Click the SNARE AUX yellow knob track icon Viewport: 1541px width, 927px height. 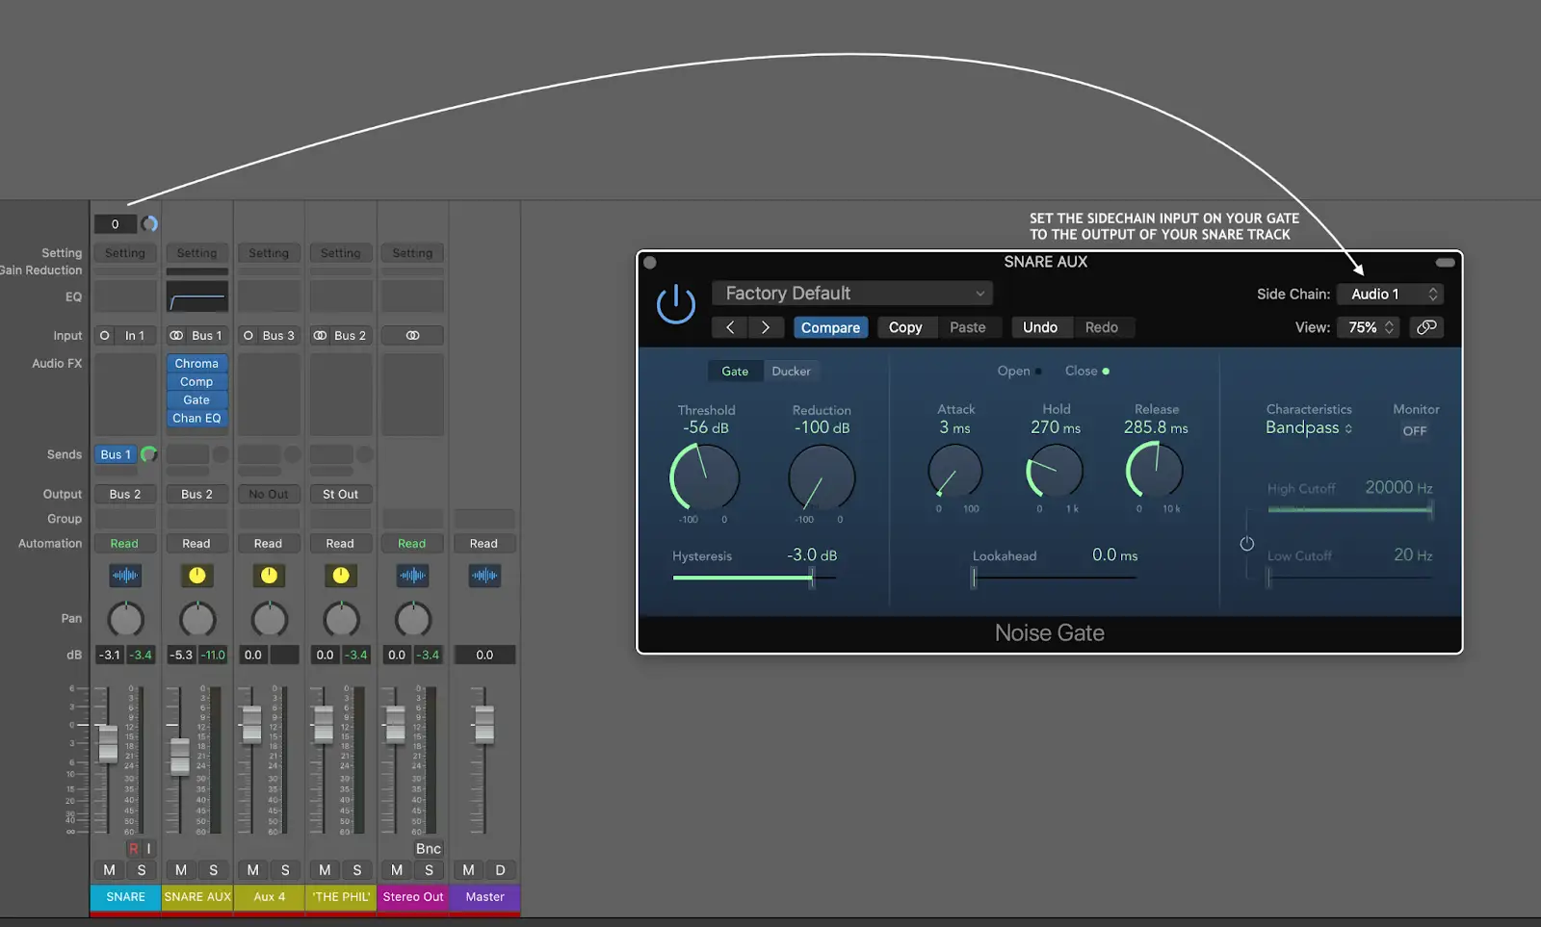tap(196, 576)
